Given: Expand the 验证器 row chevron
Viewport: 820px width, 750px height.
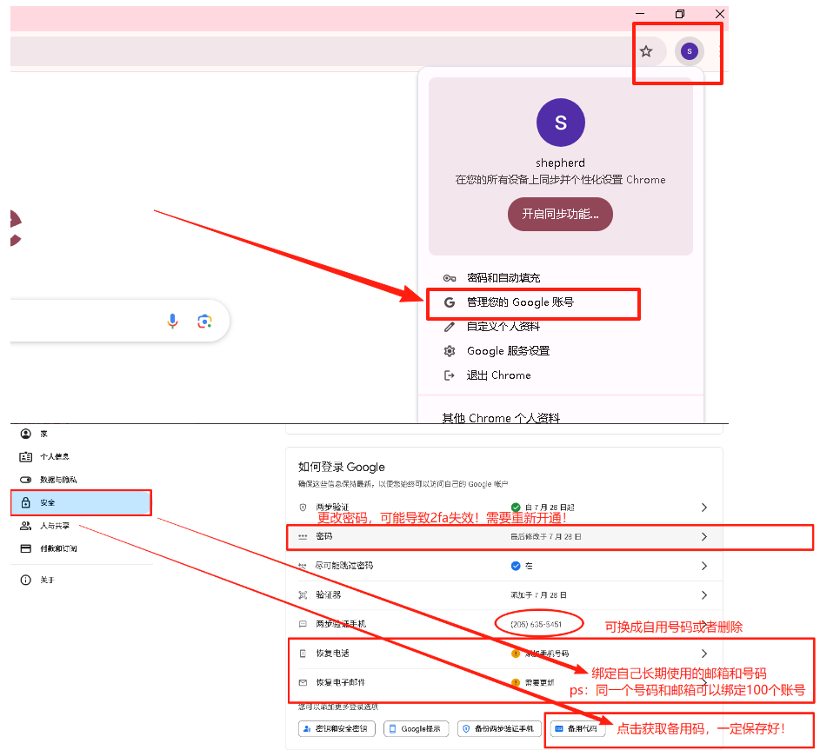Looking at the screenshot, I should click(703, 595).
